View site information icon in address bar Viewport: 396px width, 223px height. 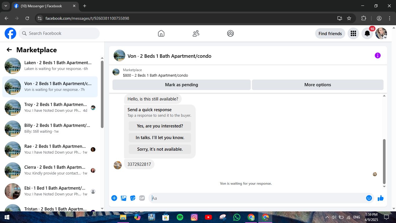[x=40, y=18]
